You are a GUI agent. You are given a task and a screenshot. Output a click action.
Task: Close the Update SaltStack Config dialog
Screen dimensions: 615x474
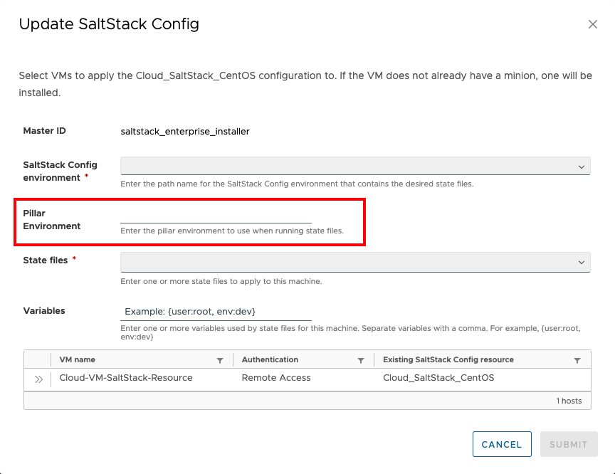click(x=592, y=24)
